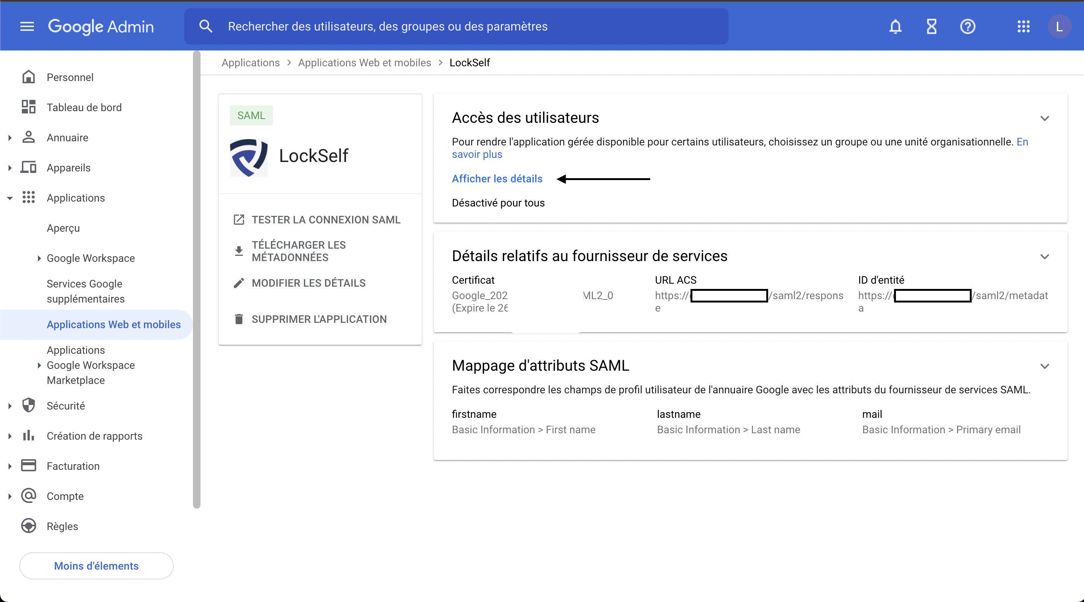Click the En savoir plus link
The image size is (1084, 602).
(x=477, y=154)
